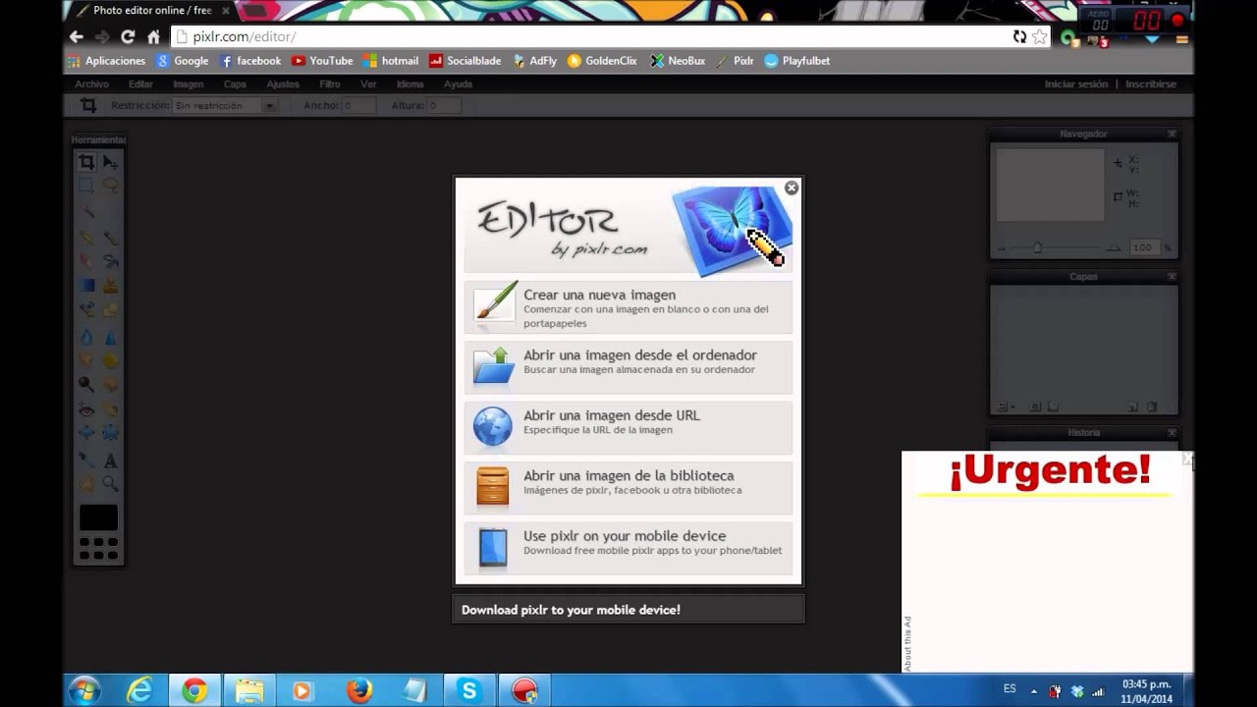Screen dimensions: 1257x707
Task: Open the YouTube bookmark
Action: [x=322, y=61]
